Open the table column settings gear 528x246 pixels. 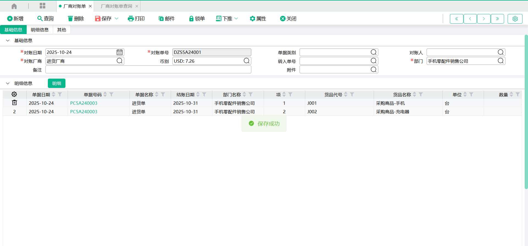click(x=14, y=94)
